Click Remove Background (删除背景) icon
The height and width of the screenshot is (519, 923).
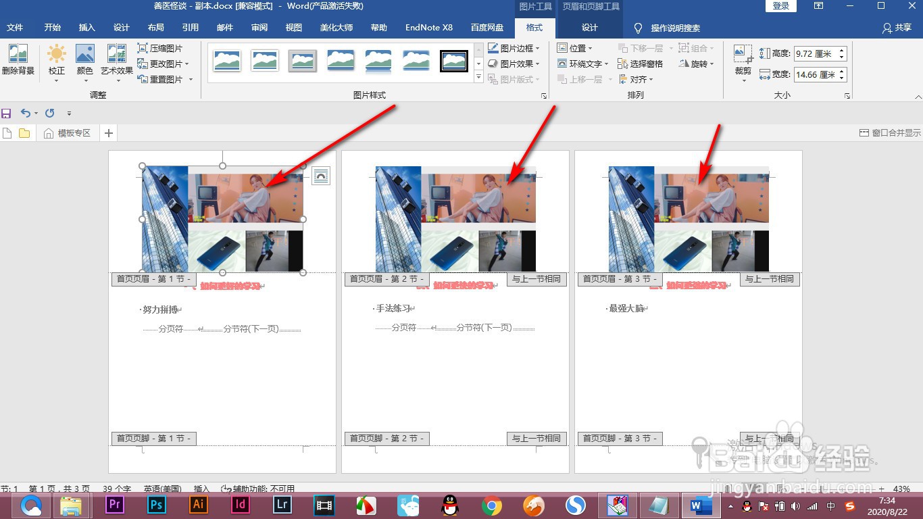(x=18, y=61)
